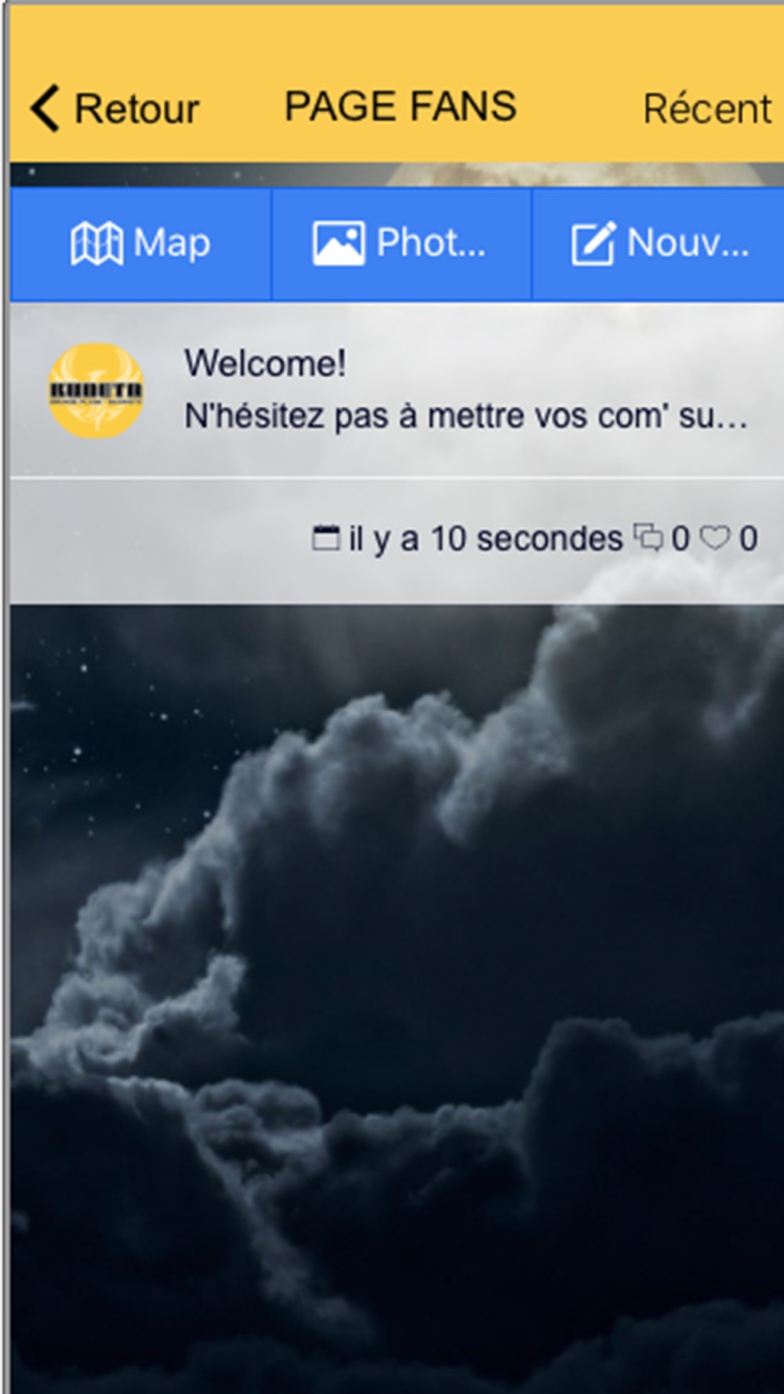Click the comment count zero

coord(680,539)
